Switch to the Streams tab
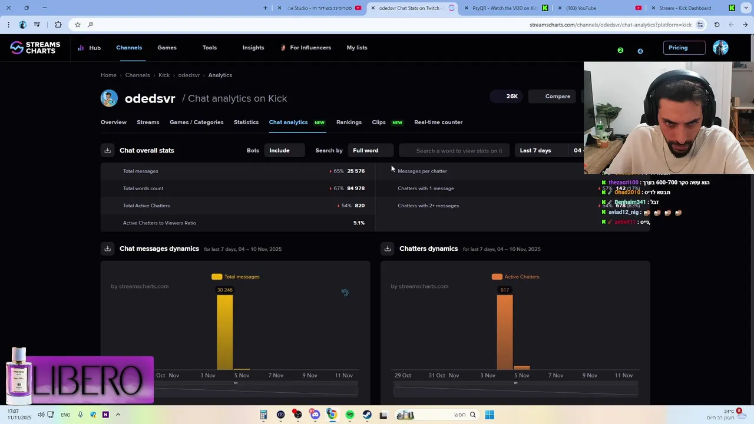This screenshot has height=424, width=754. [x=148, y=122]
